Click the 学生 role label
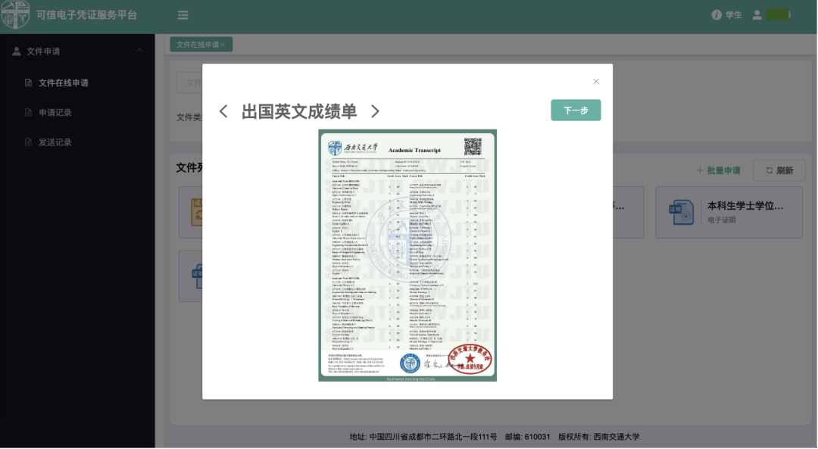This screenshot has height=449, width=818. click(x=733, y=15)
